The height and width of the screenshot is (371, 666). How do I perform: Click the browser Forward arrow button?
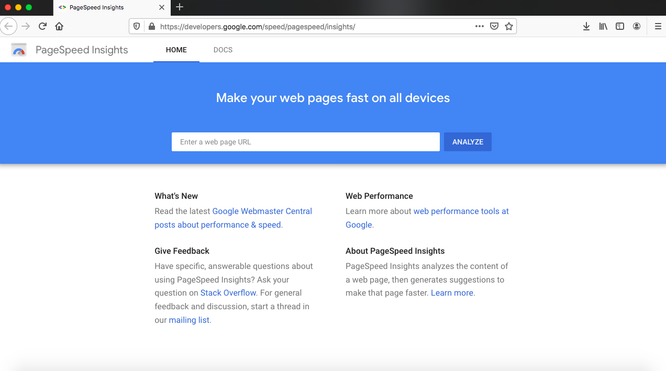click(x=26, y=26)
